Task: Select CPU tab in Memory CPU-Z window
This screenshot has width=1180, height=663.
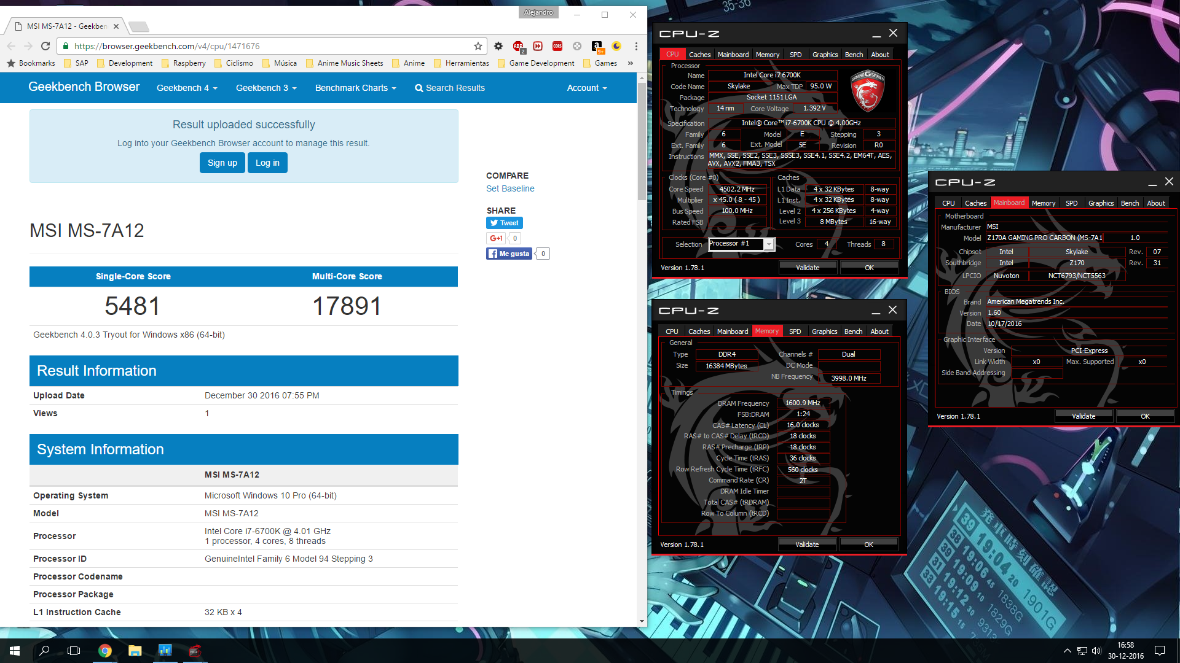Action: (x=672, y=331)
